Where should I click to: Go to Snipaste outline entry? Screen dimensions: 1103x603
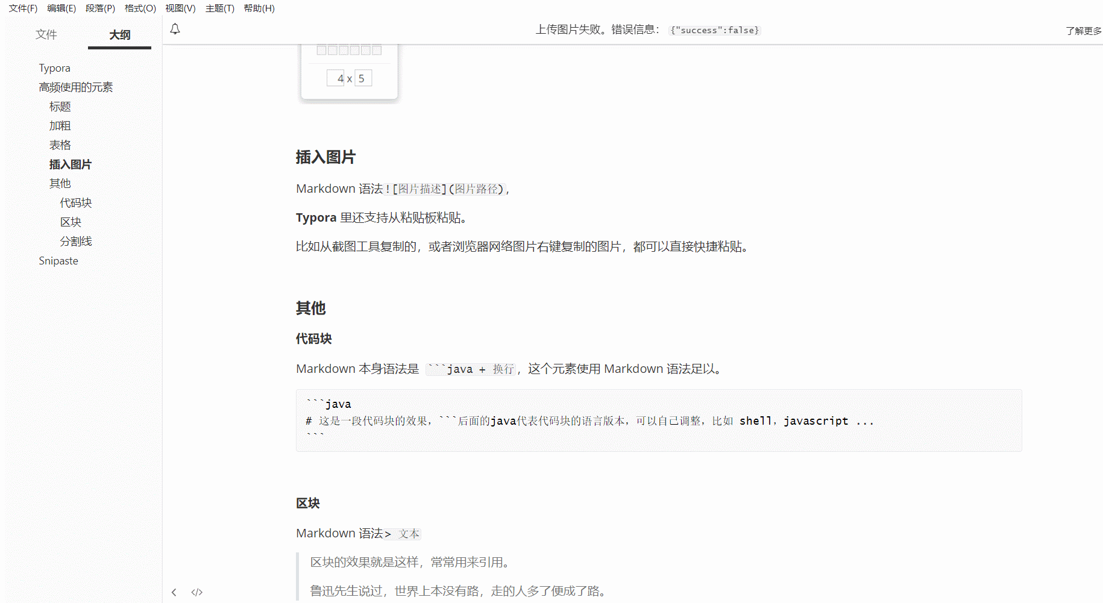(58, 261)
